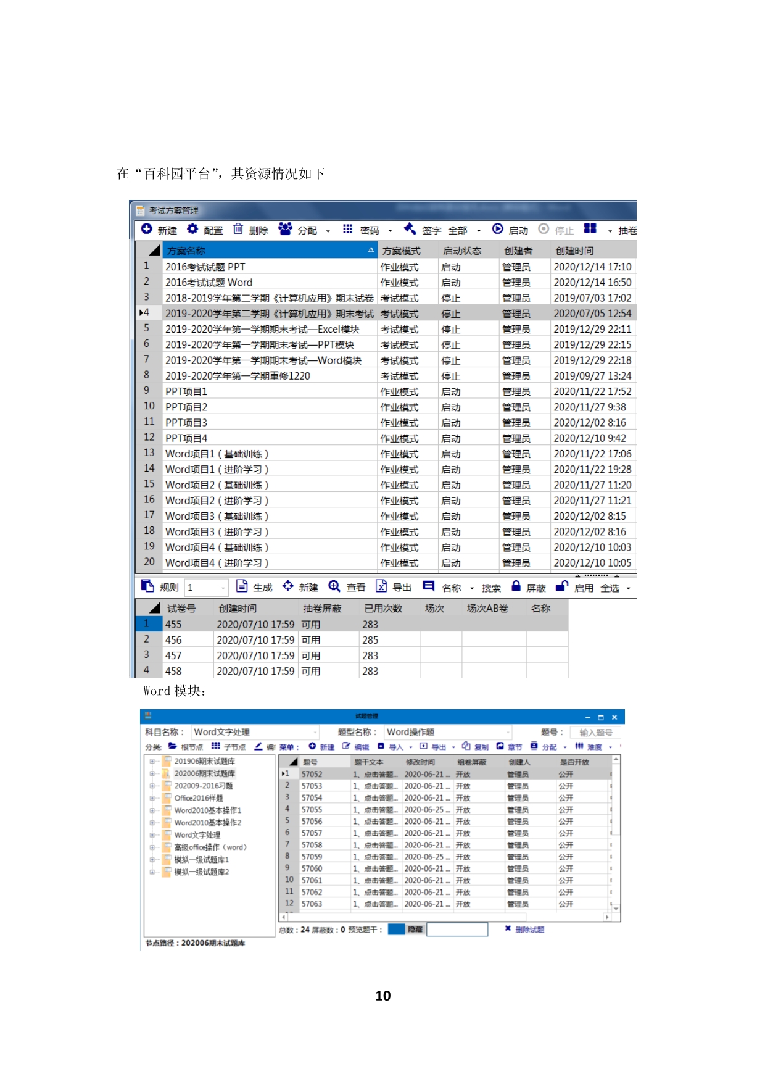Open 配置 gear settings icon

pos(192,229)
